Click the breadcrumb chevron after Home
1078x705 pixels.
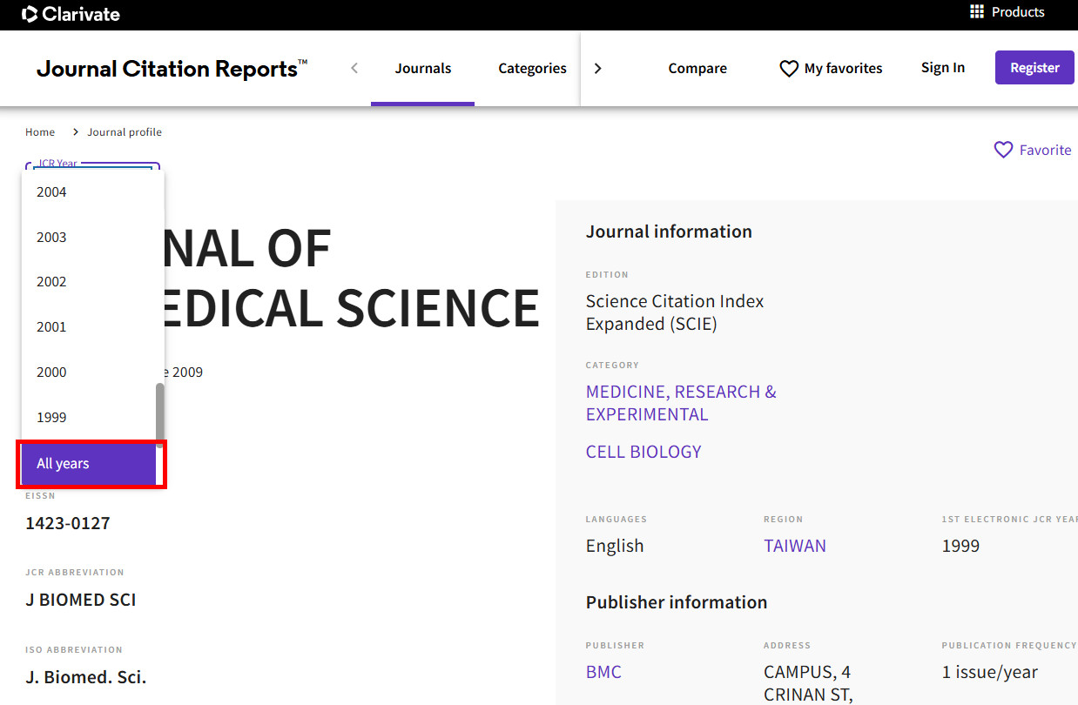[x=76, y=132]
